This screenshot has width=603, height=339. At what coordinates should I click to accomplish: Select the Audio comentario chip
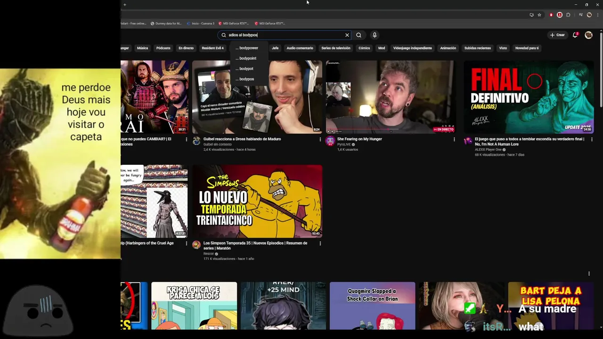pos(300,48)
